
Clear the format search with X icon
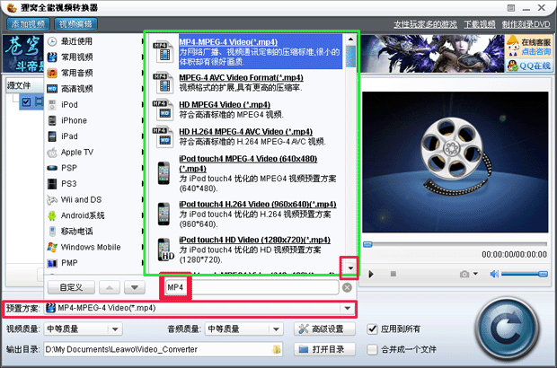(348, 287)
